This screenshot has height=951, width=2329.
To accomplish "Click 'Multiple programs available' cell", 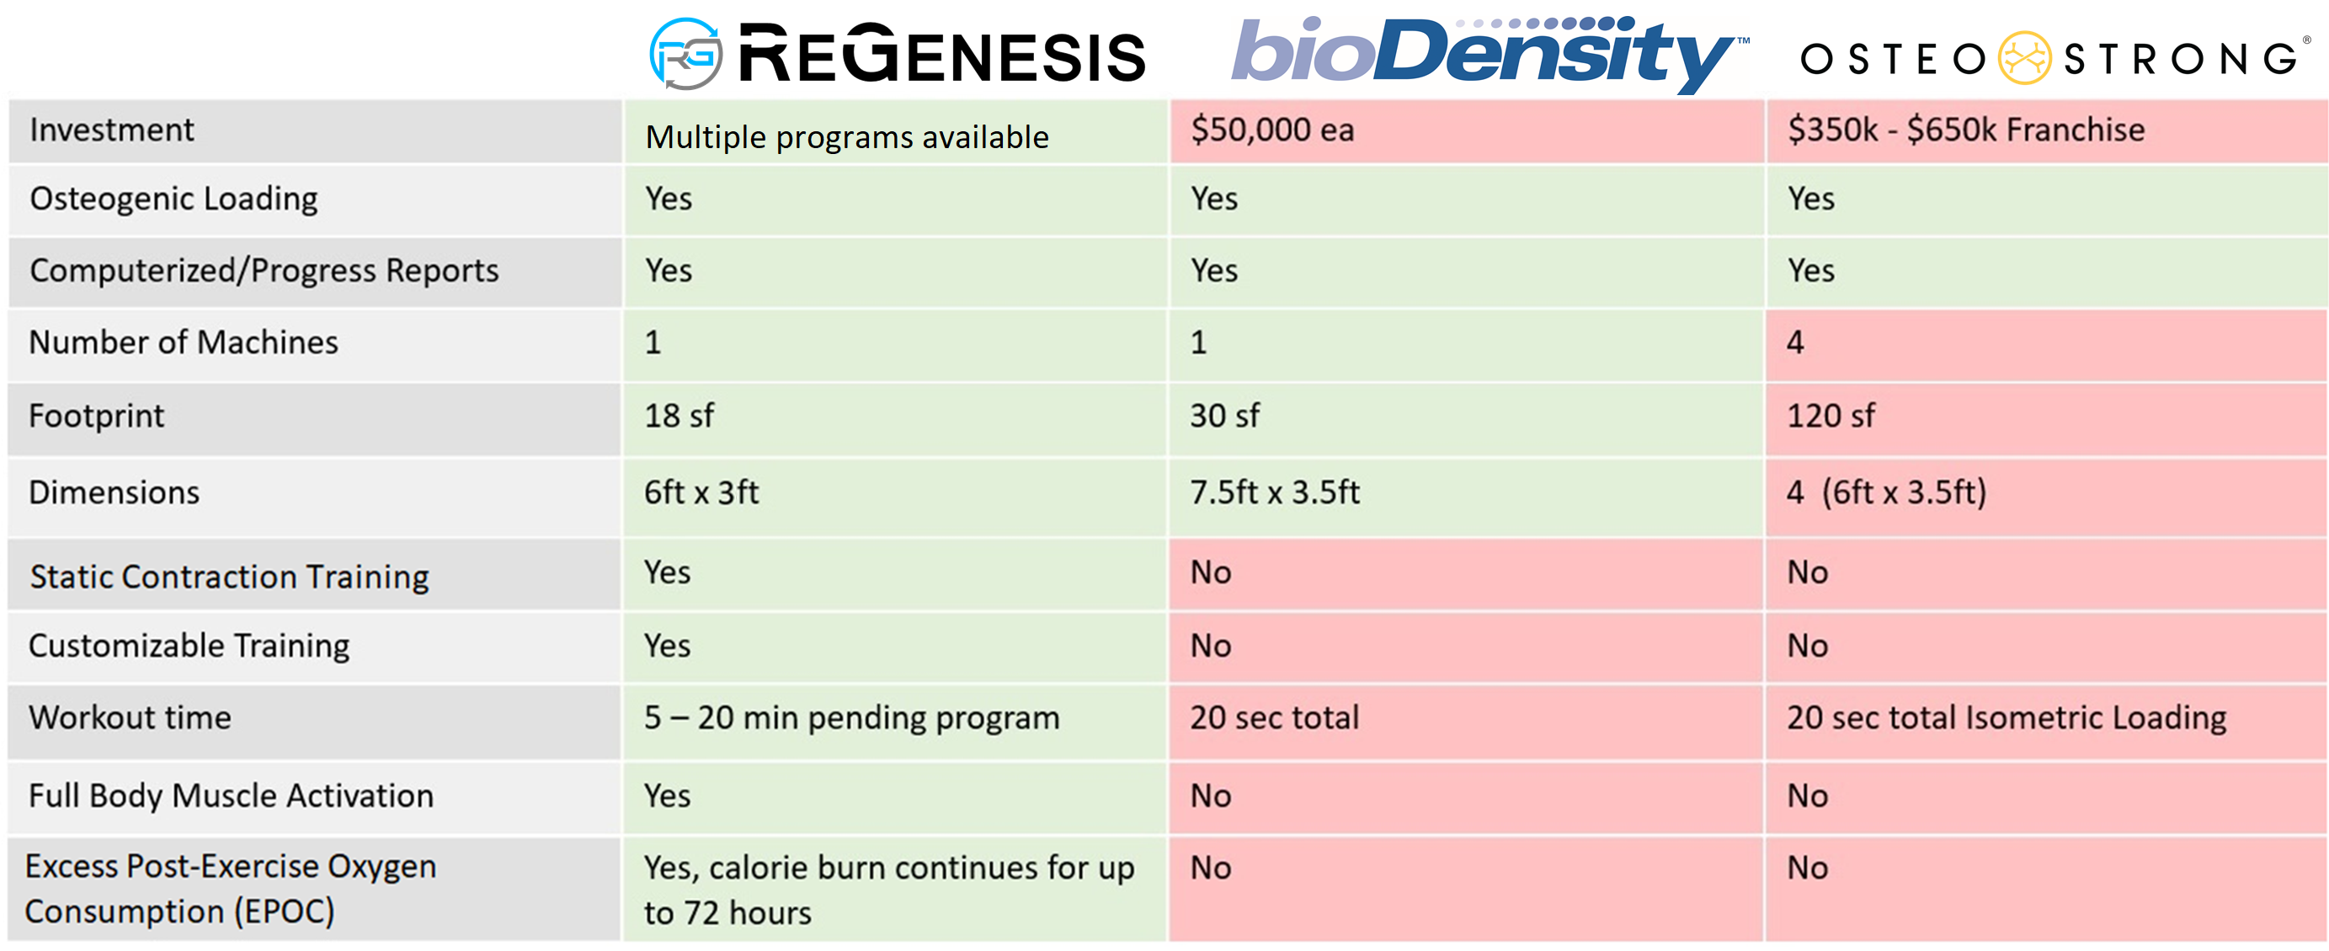I will point(847,136).
